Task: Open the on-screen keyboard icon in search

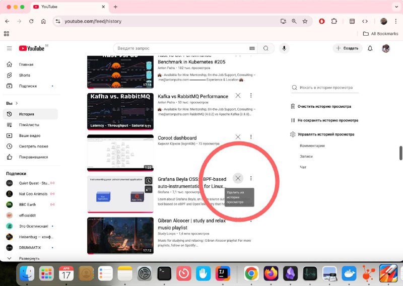Action: [x=252, y=48]
